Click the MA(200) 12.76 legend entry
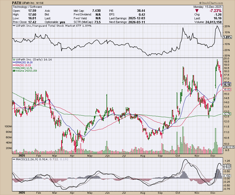The width and height of the screenshot is (235, 195). 23,68
